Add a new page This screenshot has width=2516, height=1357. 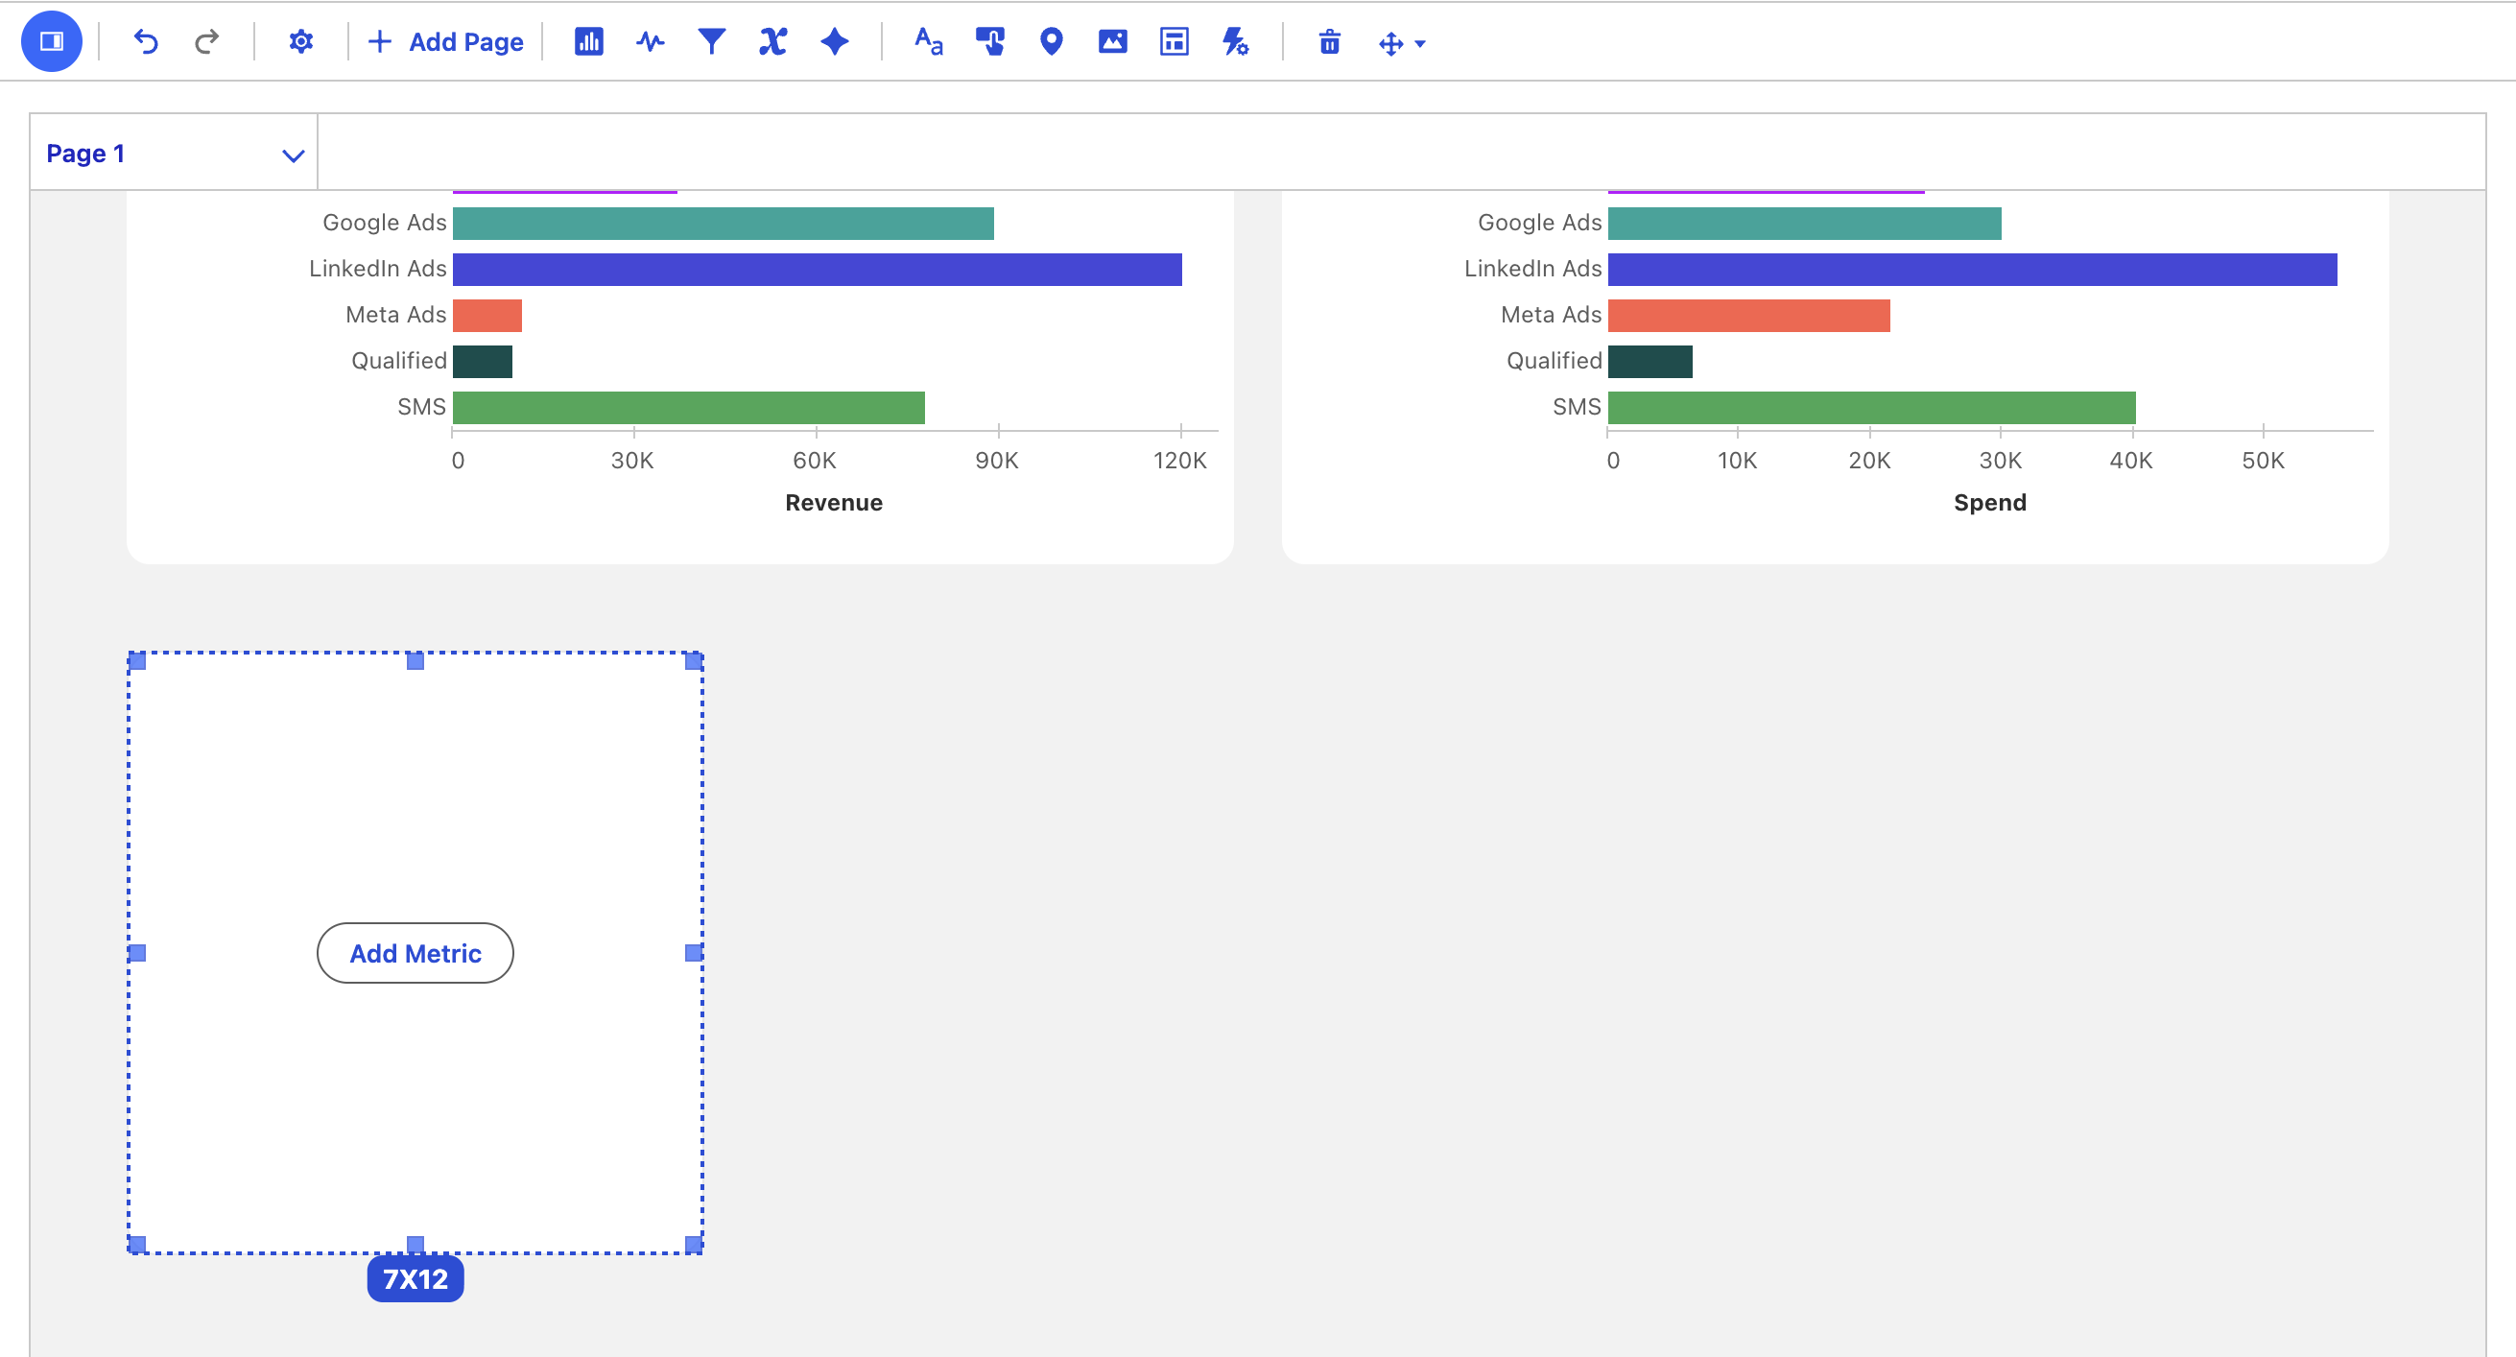445,42
